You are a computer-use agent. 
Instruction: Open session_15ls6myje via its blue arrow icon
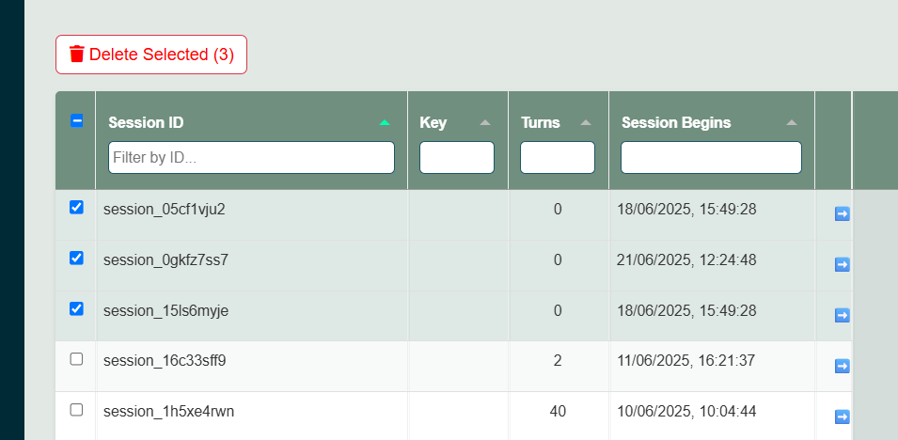tap(842, 316)
